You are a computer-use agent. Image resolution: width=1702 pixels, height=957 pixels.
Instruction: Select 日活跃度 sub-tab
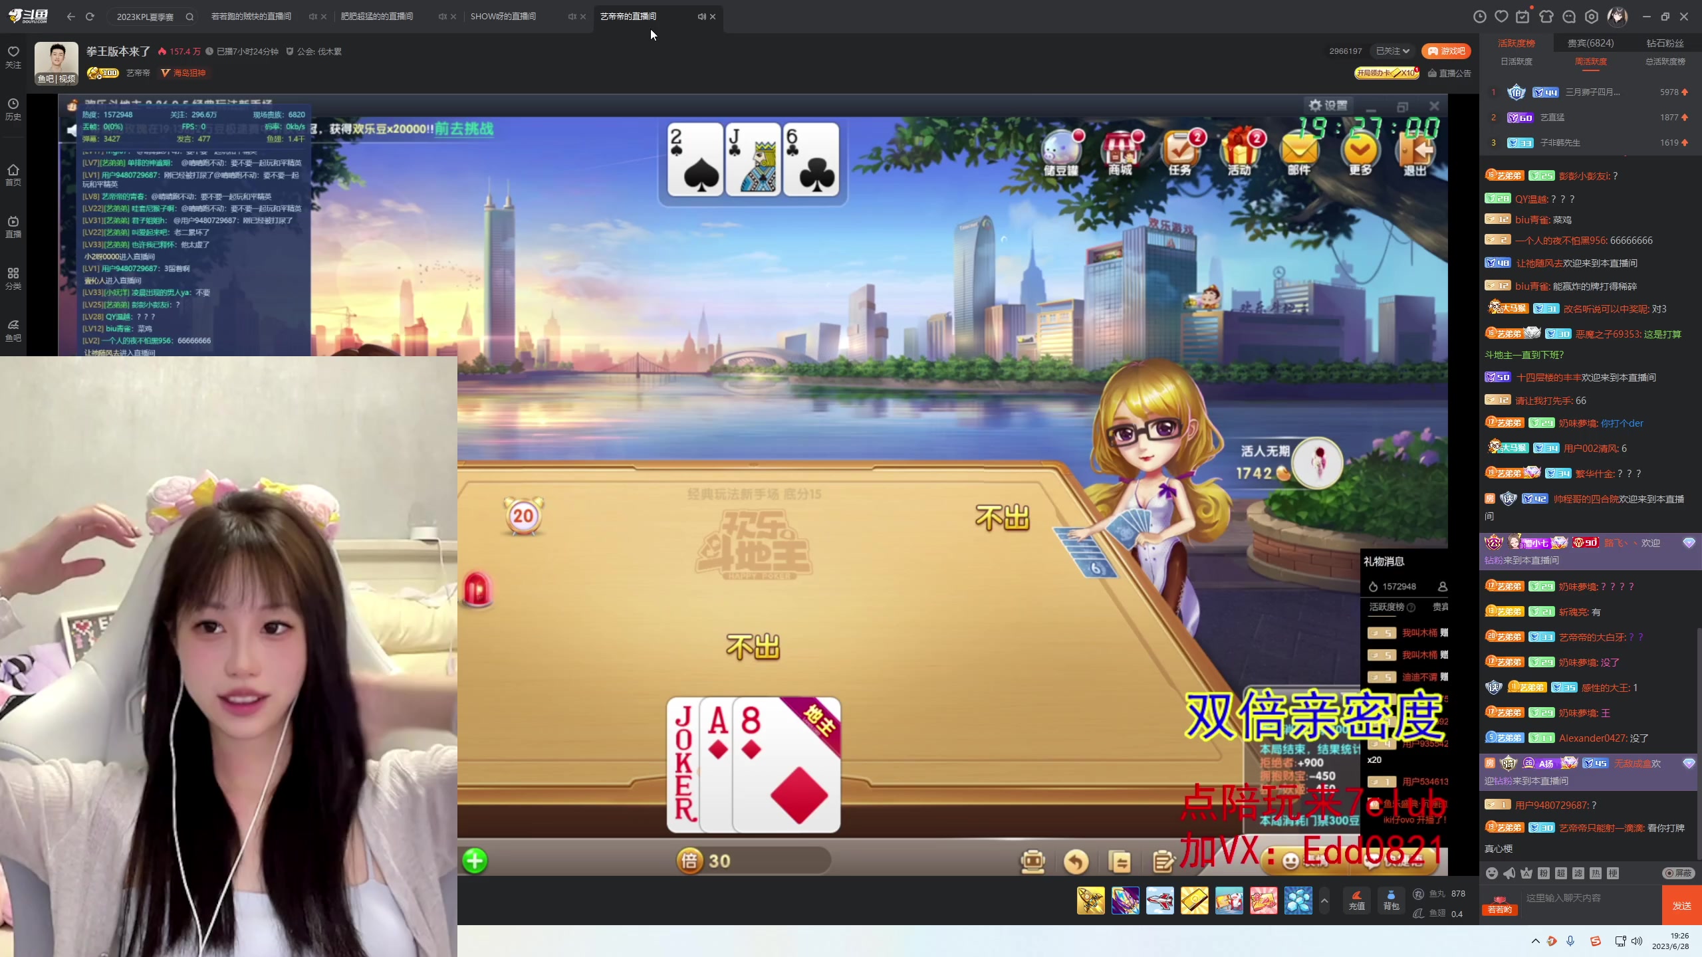(x=1517, y=61)
